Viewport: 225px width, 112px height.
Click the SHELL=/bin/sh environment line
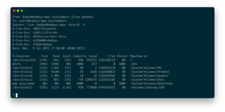35,33
